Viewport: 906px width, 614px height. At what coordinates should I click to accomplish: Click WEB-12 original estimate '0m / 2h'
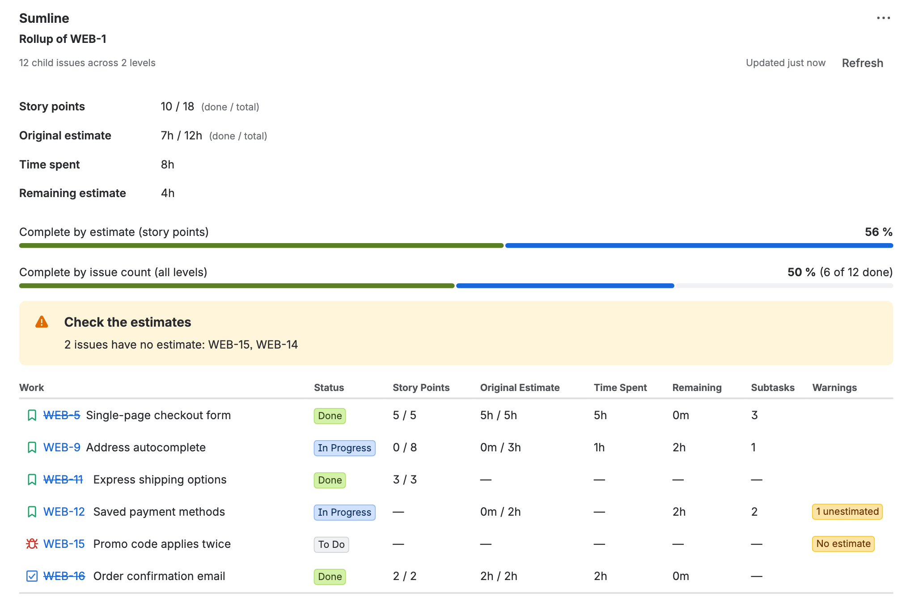coord(500,512)
